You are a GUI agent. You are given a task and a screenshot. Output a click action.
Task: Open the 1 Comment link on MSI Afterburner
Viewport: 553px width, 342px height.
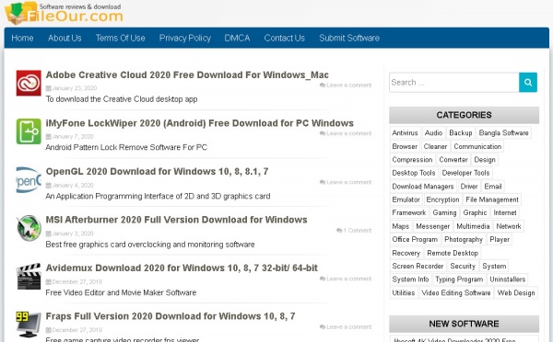coord(354,230)
